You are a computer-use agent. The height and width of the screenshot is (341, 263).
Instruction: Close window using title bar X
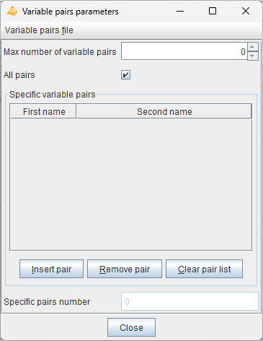pos(246,11)
